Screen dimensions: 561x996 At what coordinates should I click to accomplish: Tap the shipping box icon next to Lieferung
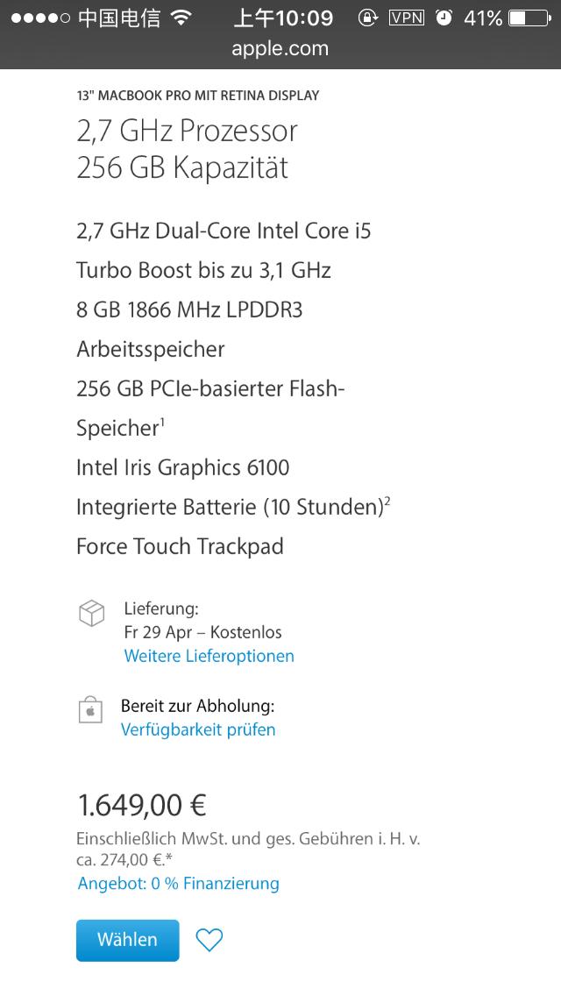(91, 613)
